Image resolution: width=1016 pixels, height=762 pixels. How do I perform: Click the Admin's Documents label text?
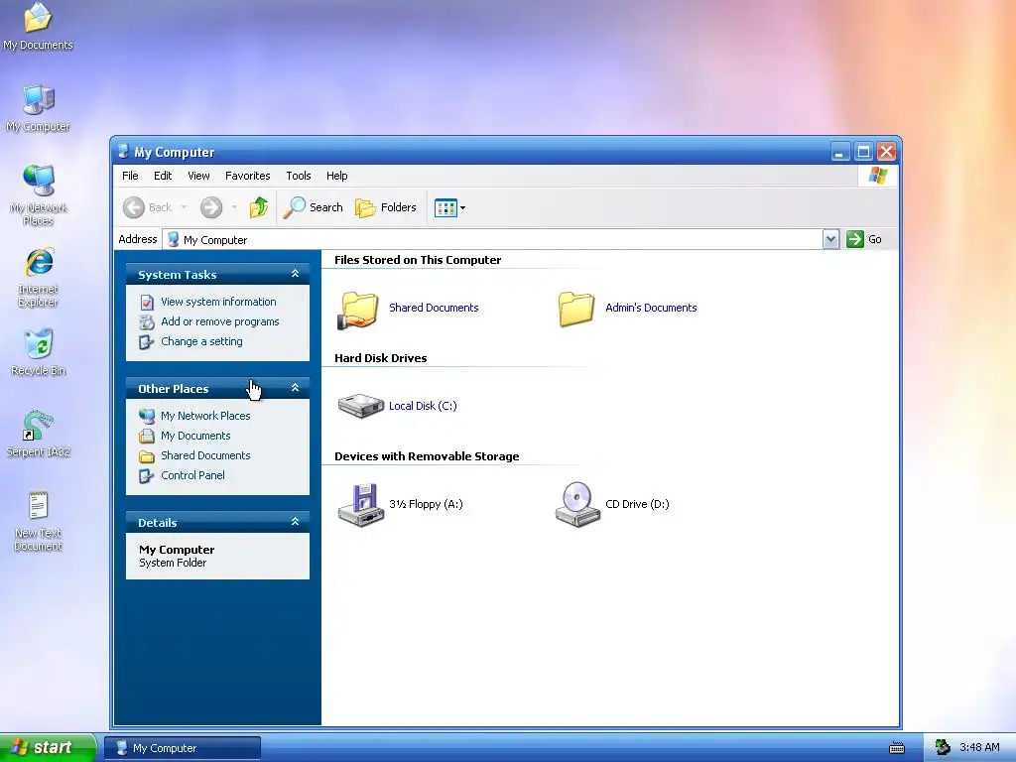pyautogui.click(x=651, y=308)
